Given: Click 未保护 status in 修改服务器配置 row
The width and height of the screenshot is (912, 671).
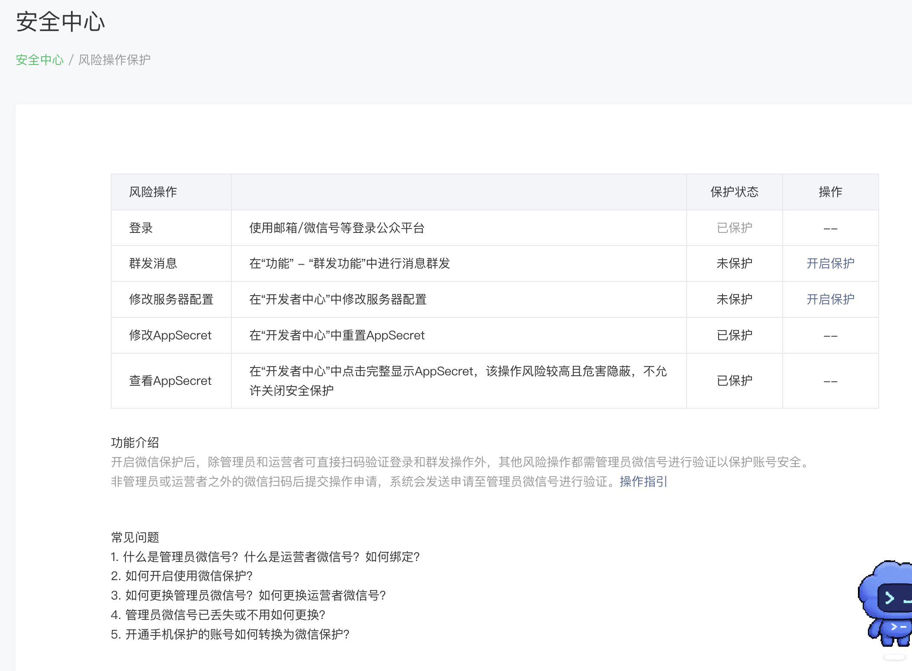Looking at the screenshot, I should pos(734,299).
